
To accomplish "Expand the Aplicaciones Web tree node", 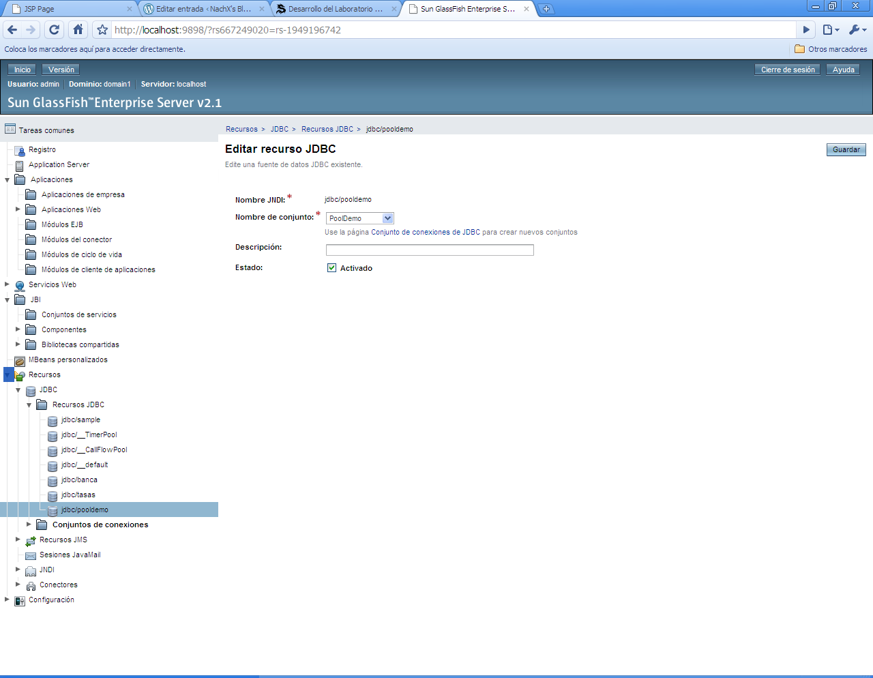I will (18, 209).
